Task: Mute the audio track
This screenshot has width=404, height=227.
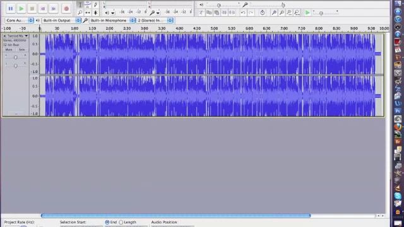Action: (9, 49)
